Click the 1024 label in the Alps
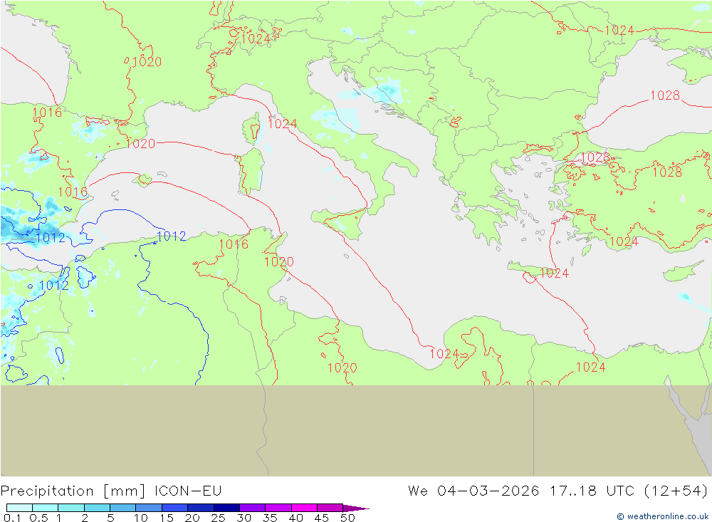Image resolution: width=712 pixels, height=522 pixels. click(x=256, y=39)
